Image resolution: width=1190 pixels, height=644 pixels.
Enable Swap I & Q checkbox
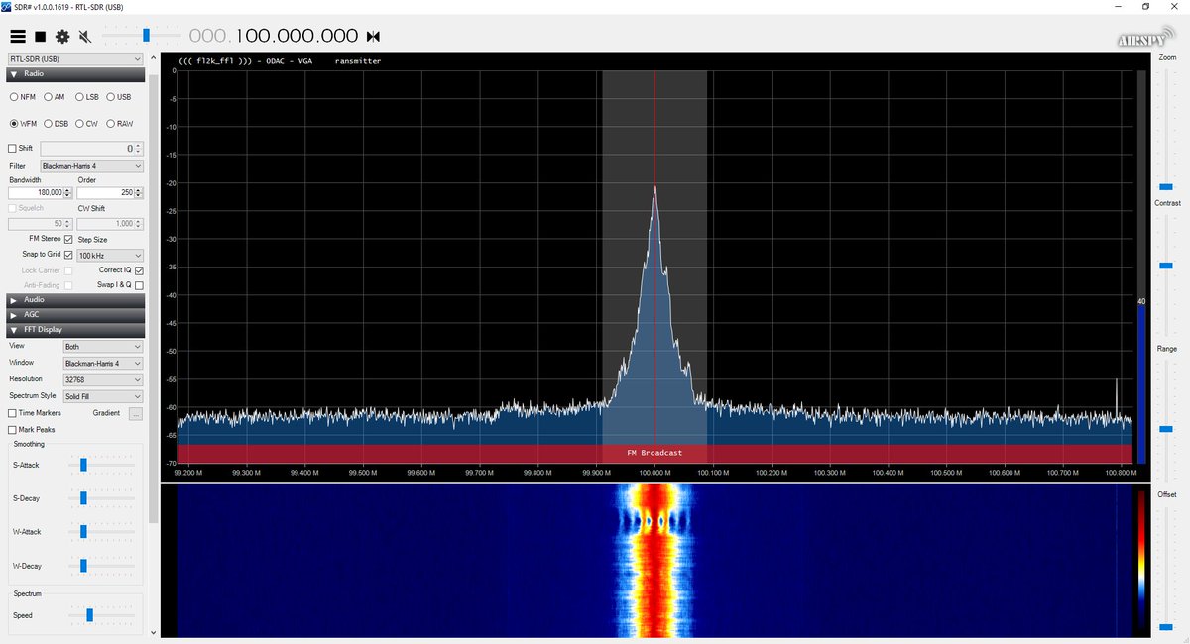[x=139, y=285]
